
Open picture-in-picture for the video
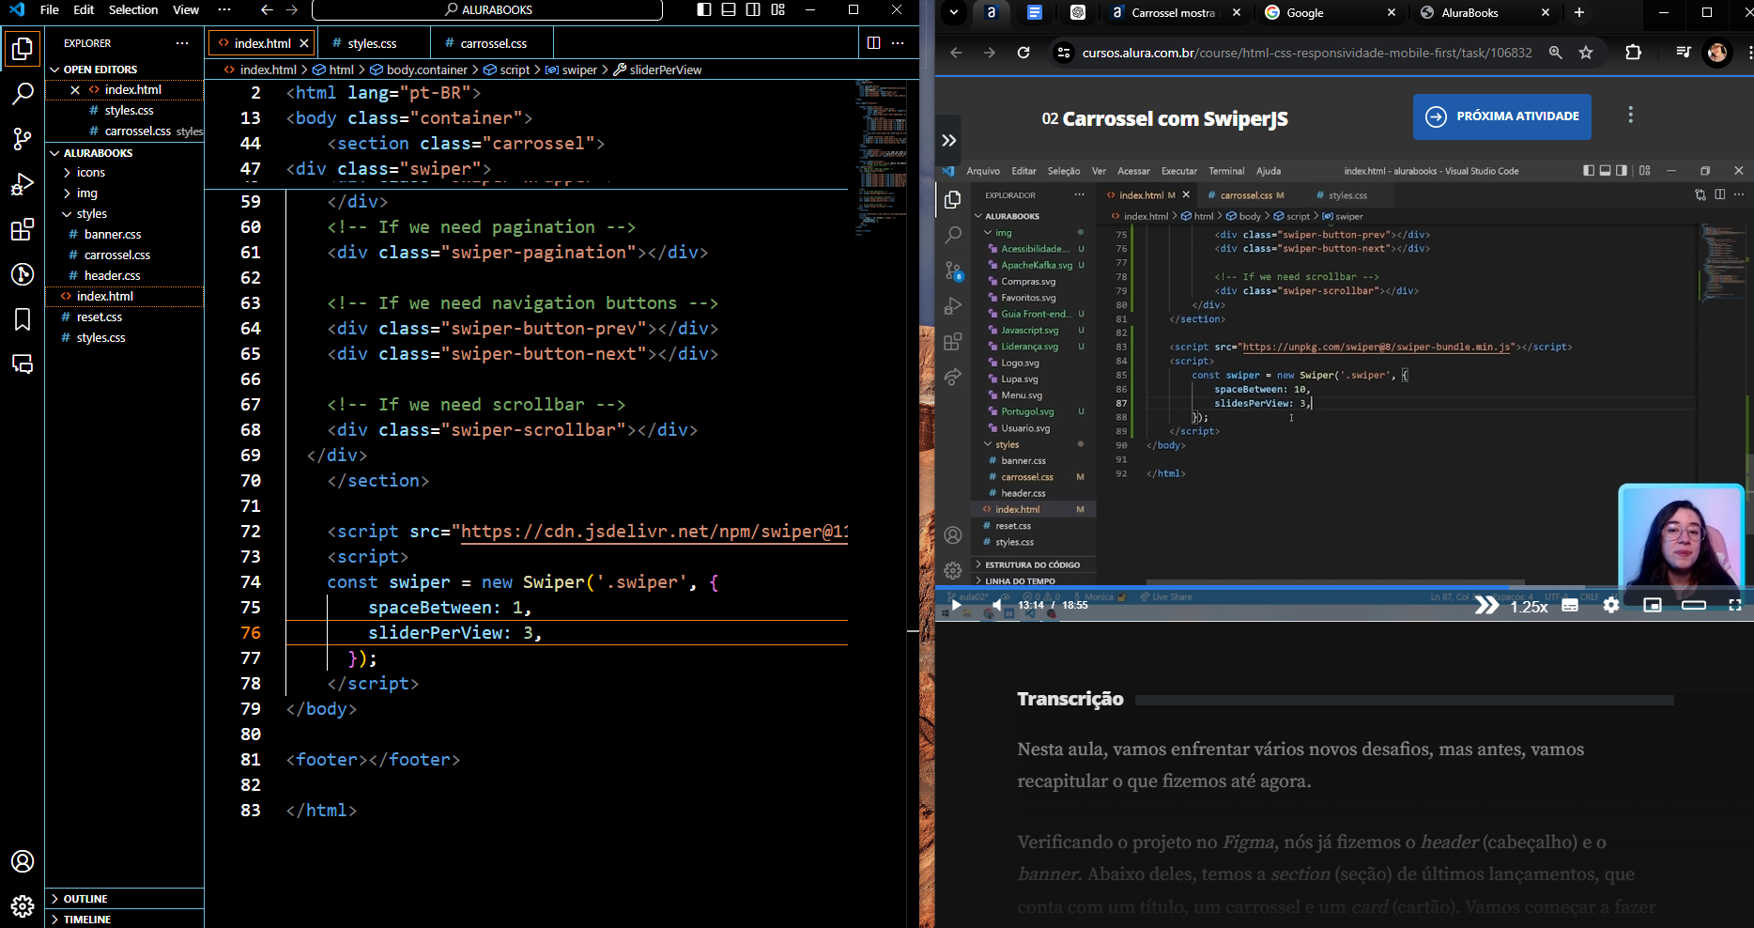(x=1653, y=605)
